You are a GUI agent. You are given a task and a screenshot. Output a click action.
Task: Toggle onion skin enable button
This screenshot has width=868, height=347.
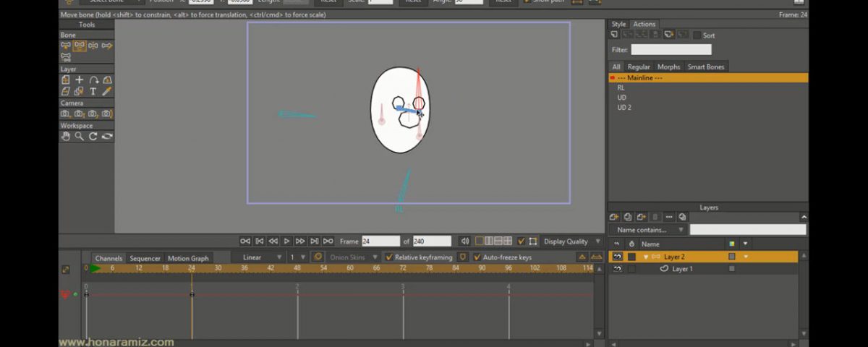point(318,257)
